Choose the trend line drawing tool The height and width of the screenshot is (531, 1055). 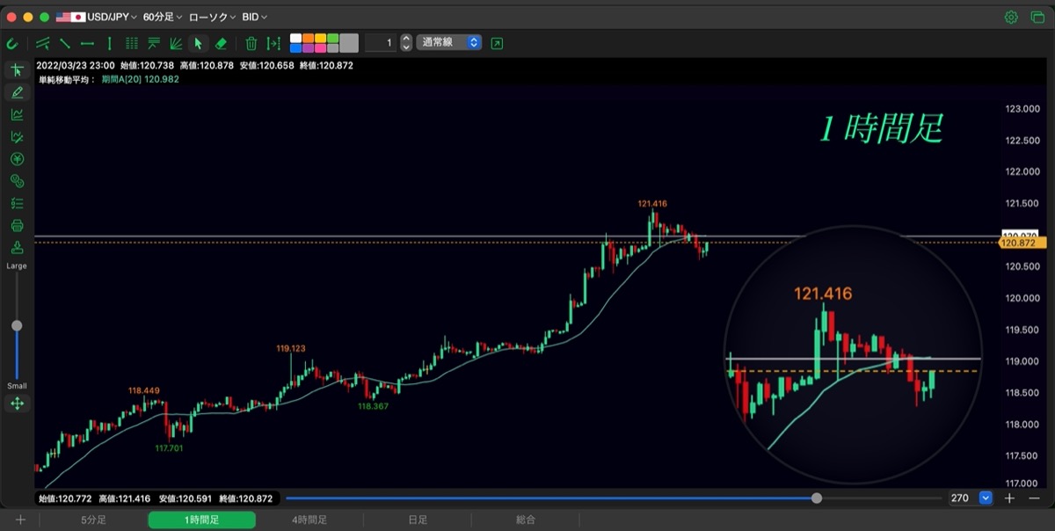[x=65, y=42]
